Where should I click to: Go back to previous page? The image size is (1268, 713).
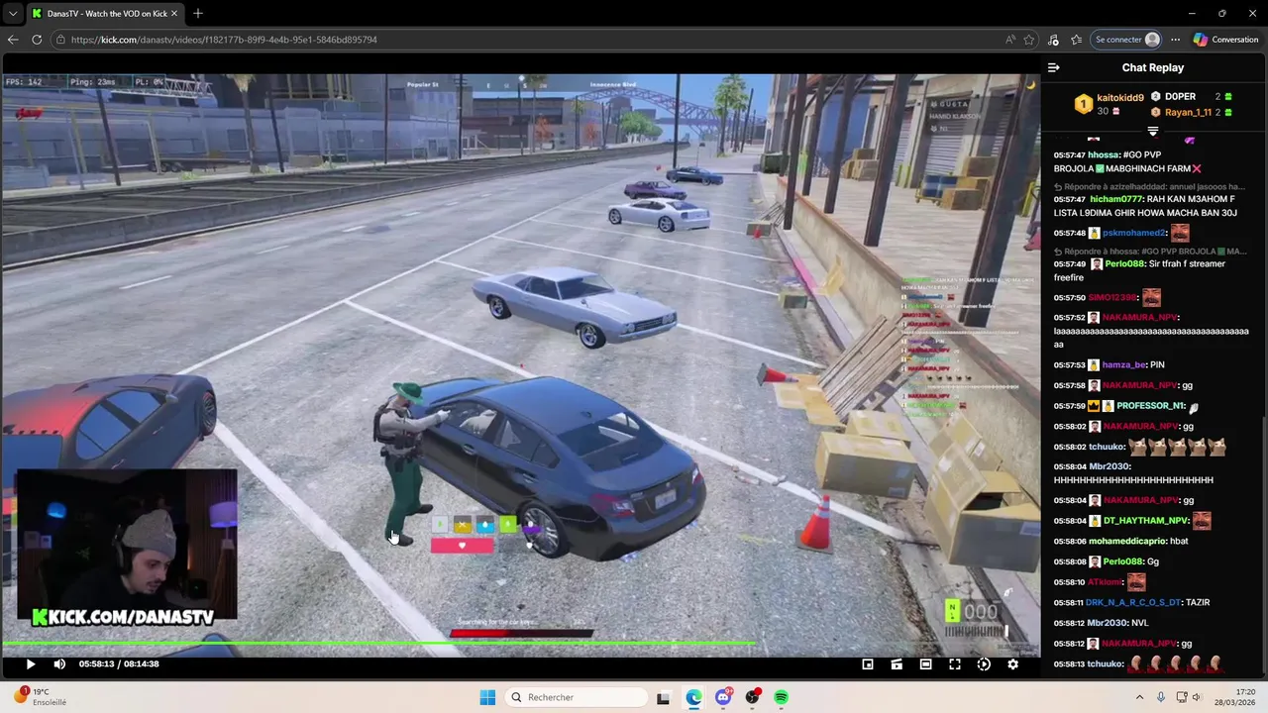click(x=13, y=40)
